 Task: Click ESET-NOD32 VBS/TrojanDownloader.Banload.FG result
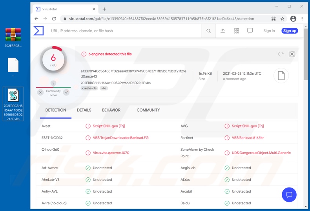pos(120,138)
